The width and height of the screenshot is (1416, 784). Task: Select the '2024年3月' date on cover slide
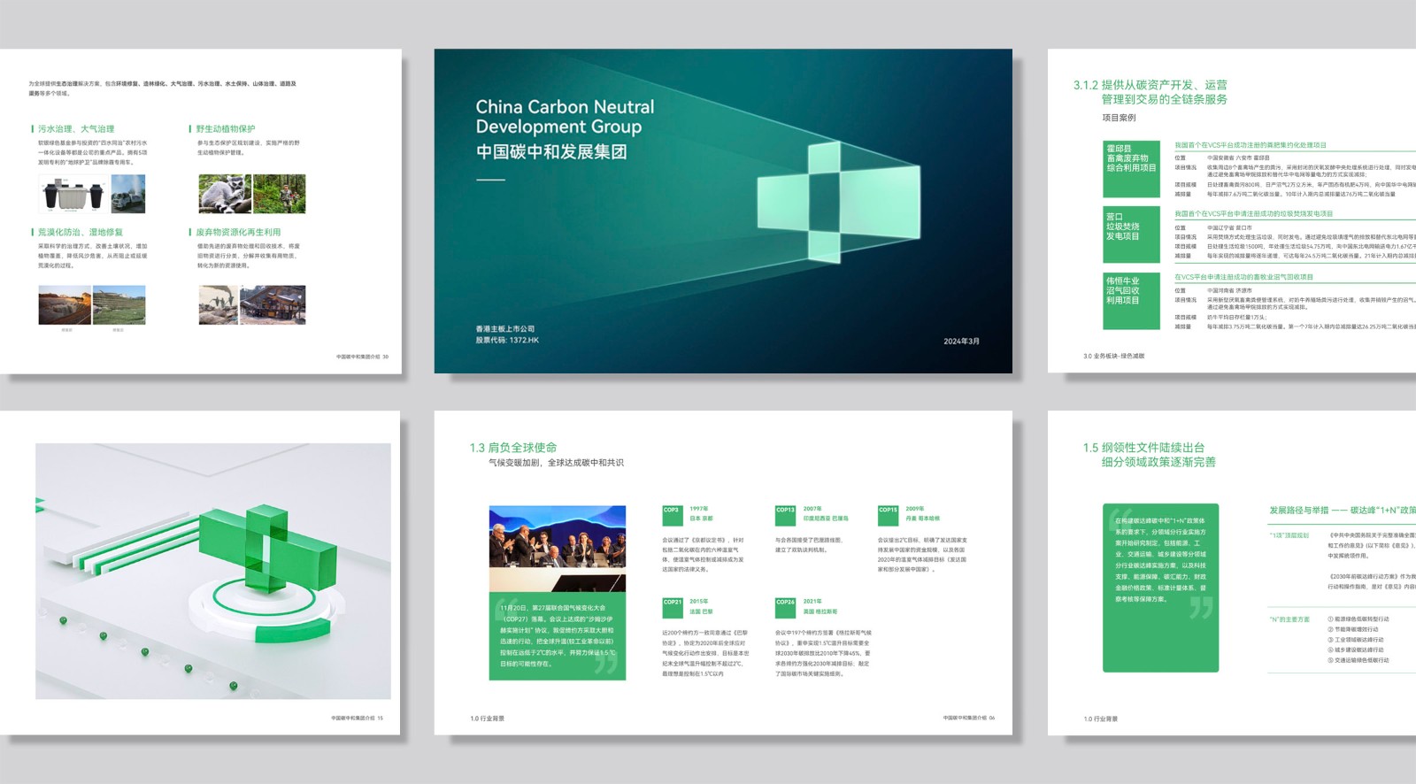[961, 342]
